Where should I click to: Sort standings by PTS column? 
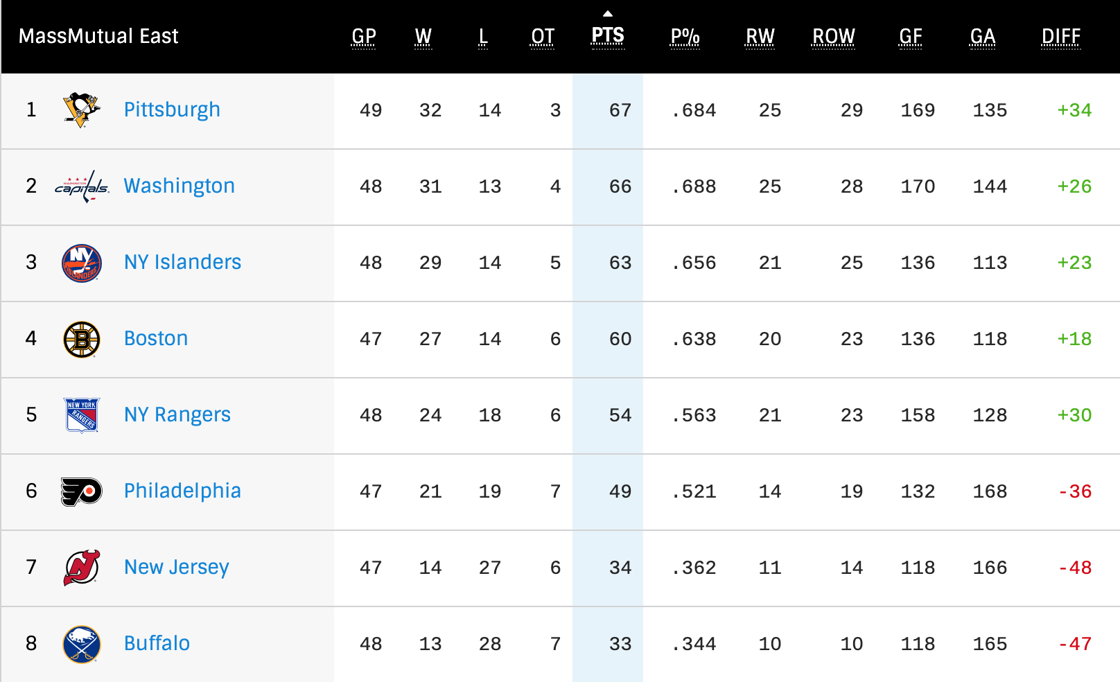coord(608,36)
